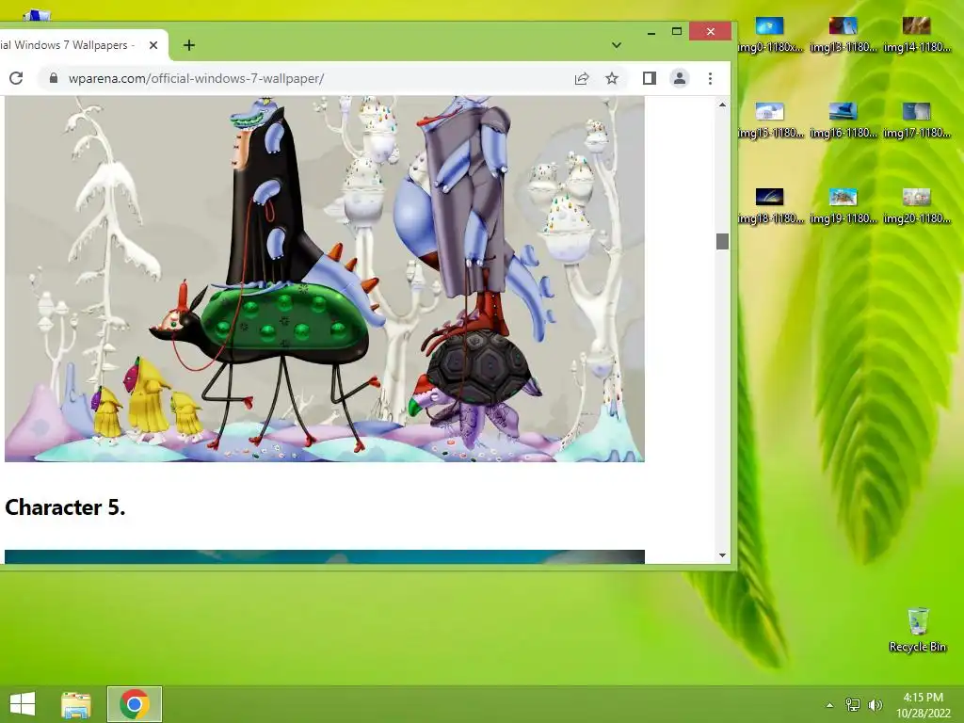964x723 pixels.
Task: Select img16-1180 desktop icon
Action: [x=843, y=120]
